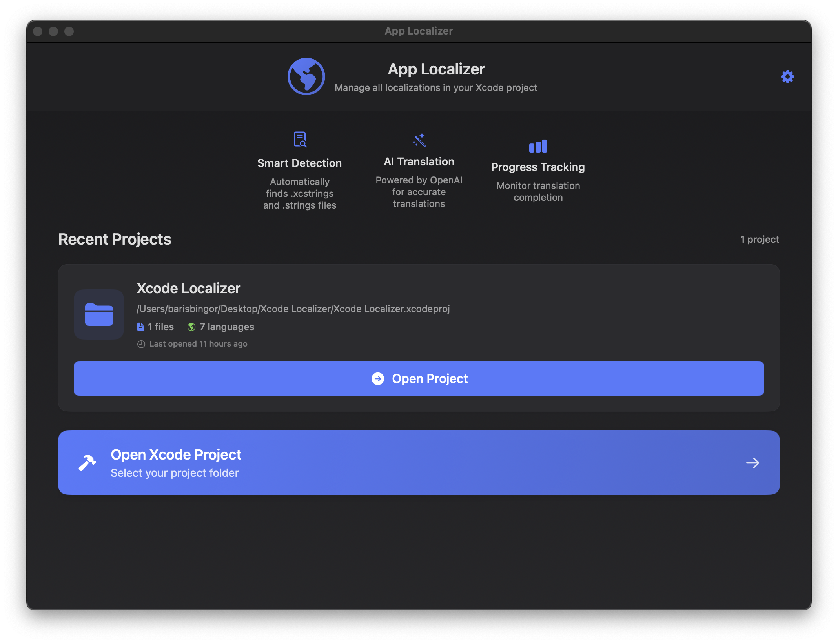Click the hammer icon on Open Xcode Project
Screen dimensions: 838x643
(x=88, y=463)
